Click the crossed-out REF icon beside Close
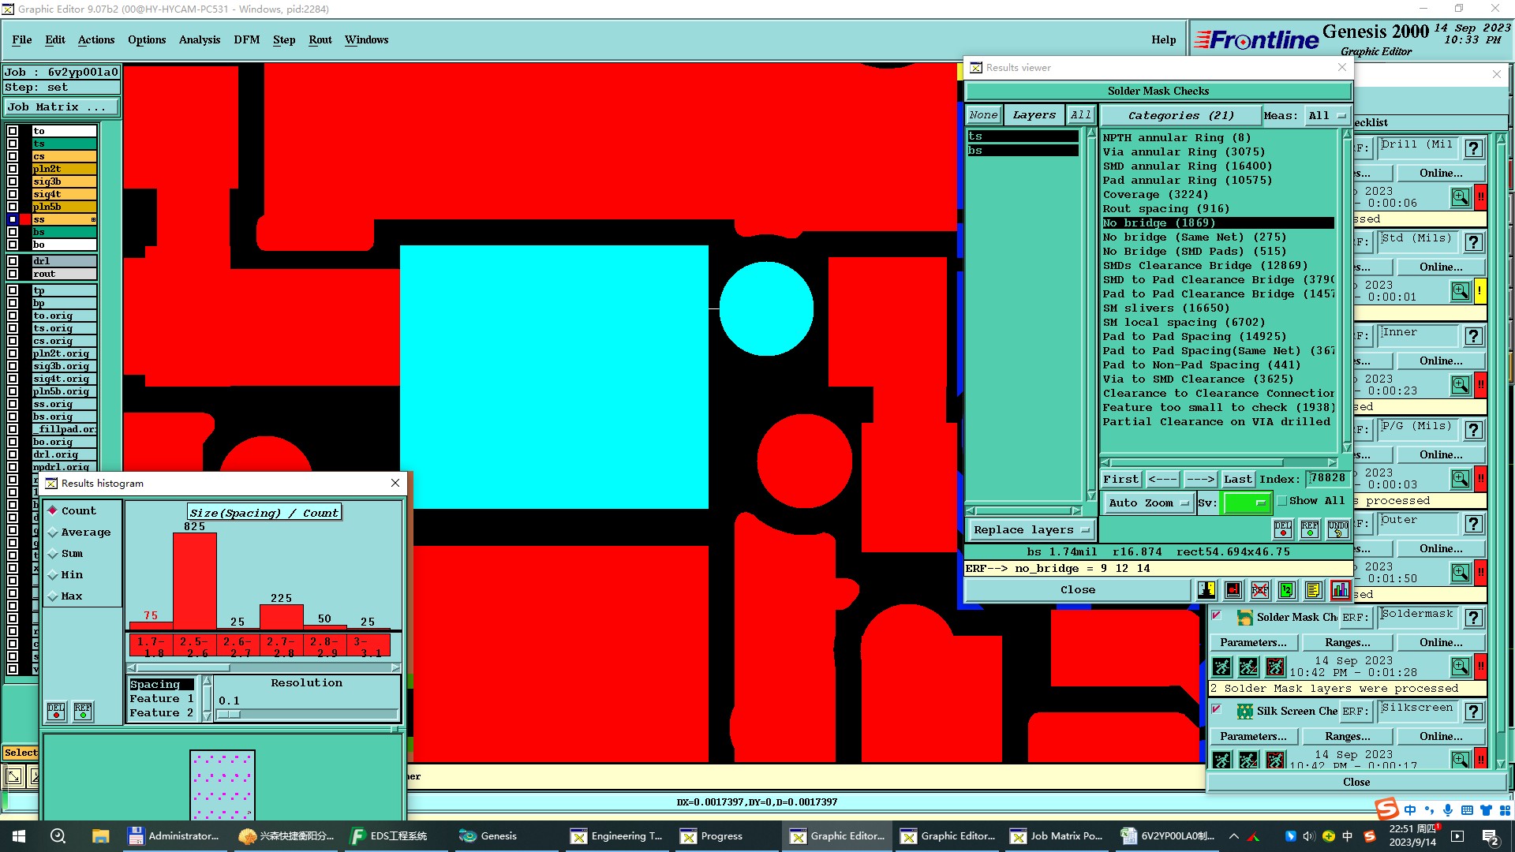 [1260, 590]
